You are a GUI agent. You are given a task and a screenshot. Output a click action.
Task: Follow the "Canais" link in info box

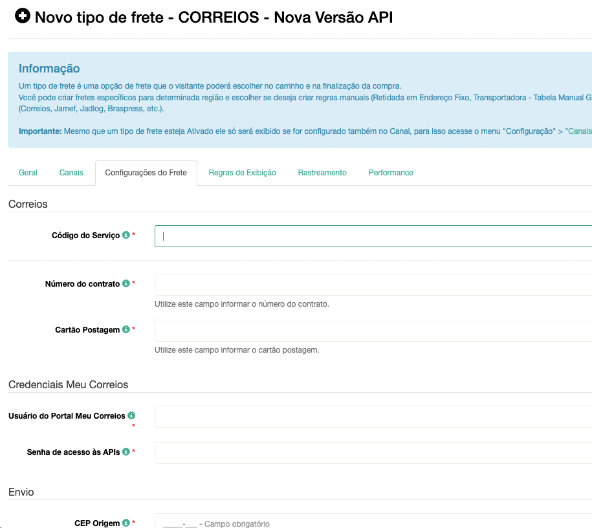(x=578, y=131)
